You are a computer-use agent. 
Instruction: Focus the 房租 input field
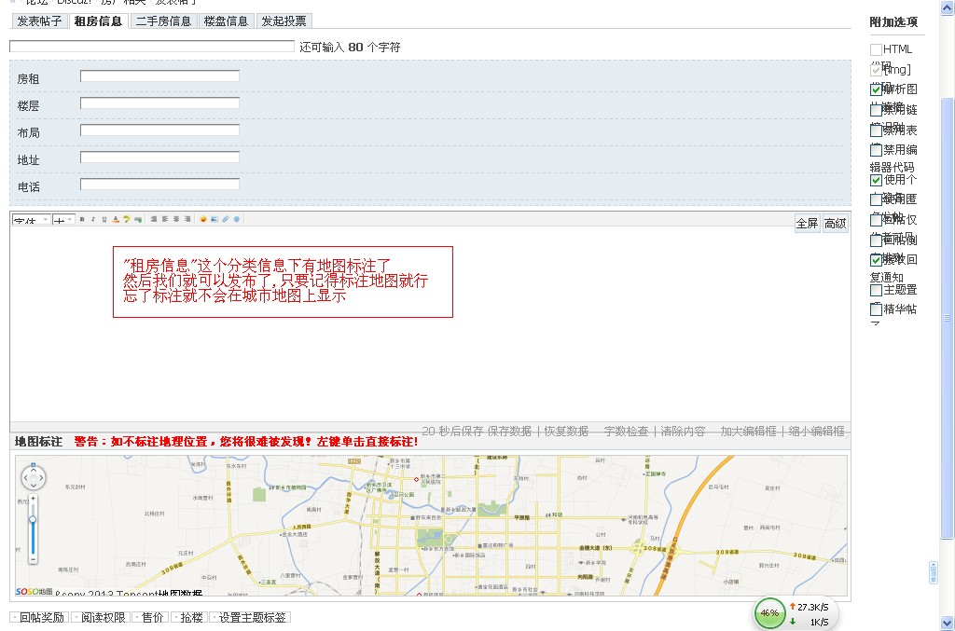159,76
